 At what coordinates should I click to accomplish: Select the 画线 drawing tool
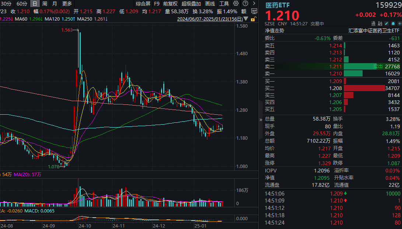210,4
